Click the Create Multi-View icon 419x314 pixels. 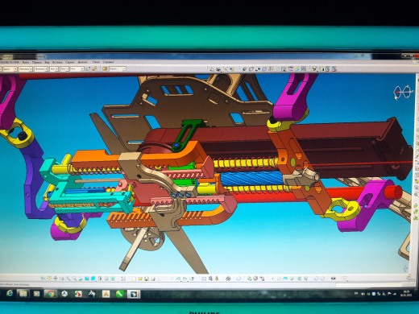tap(87, 279)
